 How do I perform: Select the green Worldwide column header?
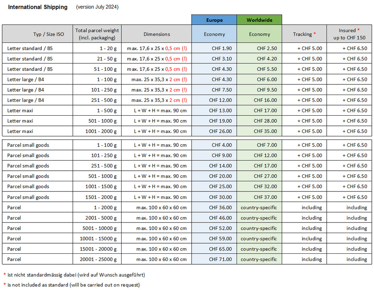coord(259,20)
